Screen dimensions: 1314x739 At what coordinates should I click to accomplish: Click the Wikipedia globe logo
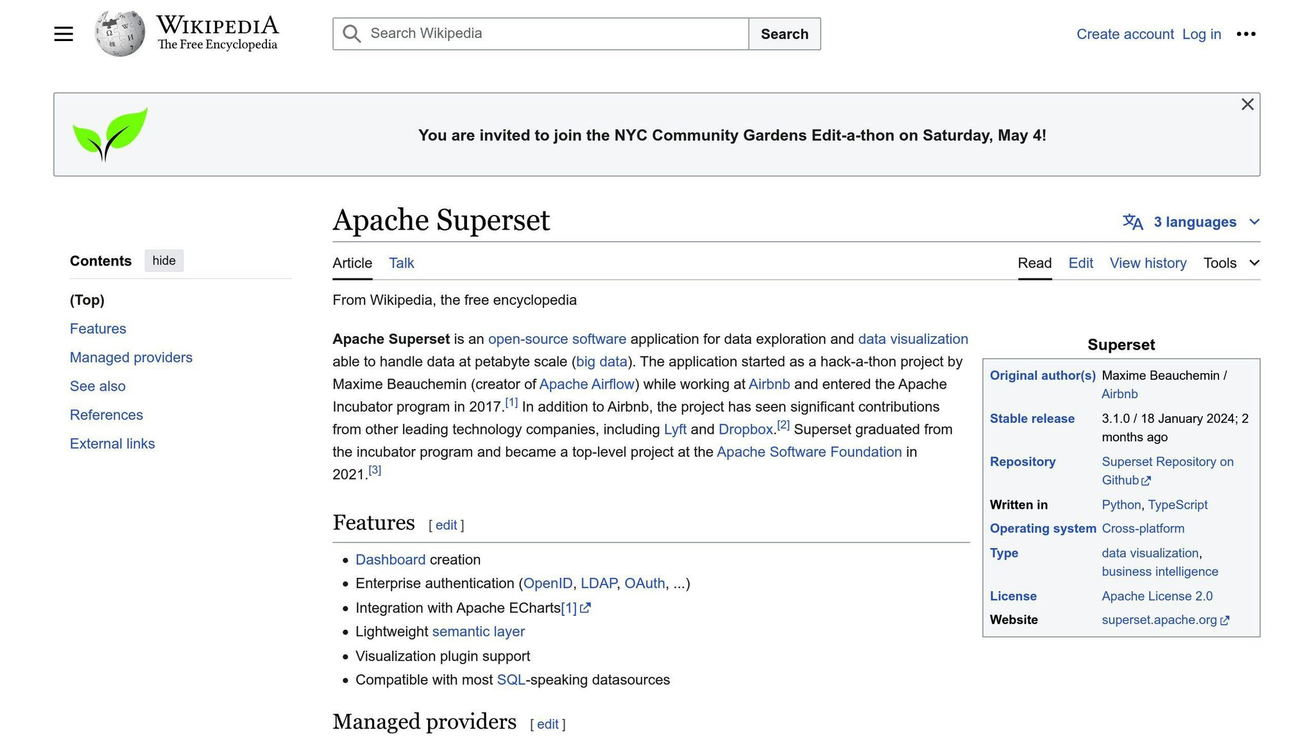coord(118,32)
